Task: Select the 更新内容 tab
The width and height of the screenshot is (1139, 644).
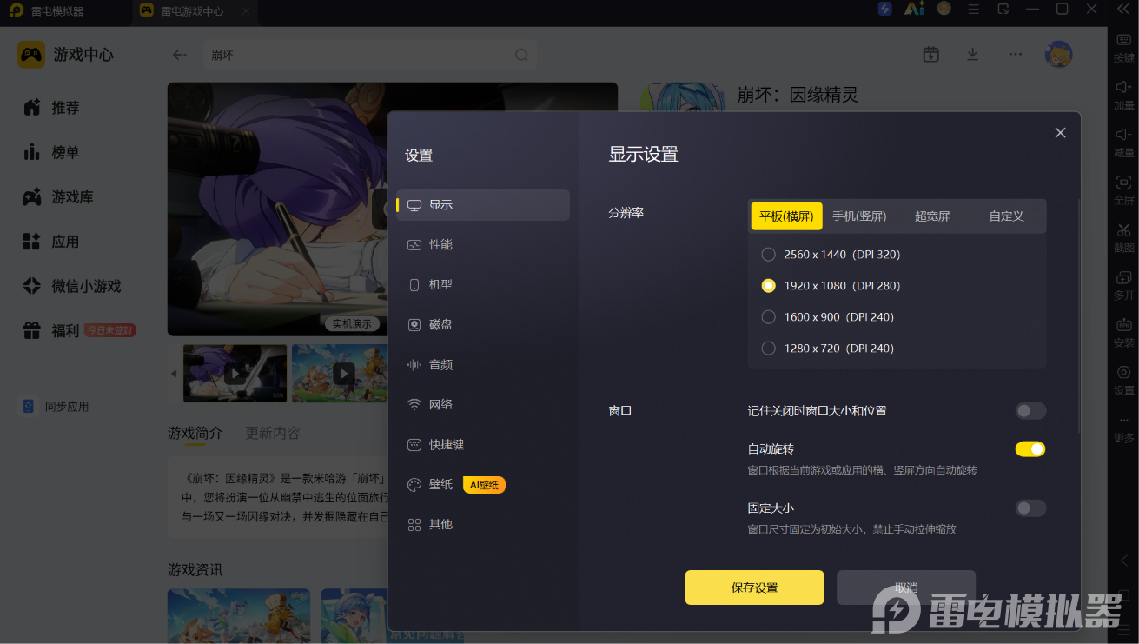Action: coord(273,433)
